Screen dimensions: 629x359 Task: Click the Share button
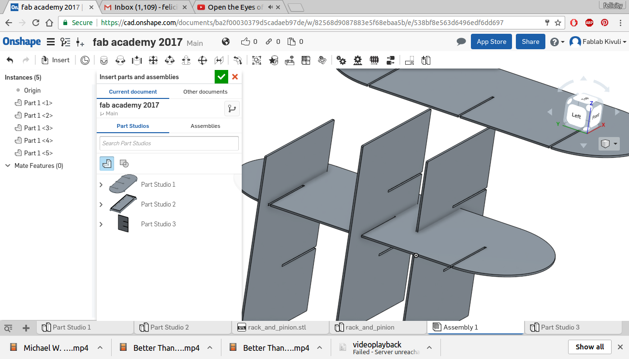(530, 41)
